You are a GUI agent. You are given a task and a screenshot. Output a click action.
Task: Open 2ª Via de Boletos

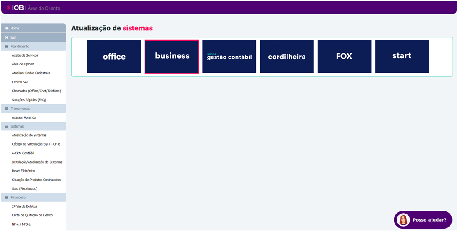point(24,206)
